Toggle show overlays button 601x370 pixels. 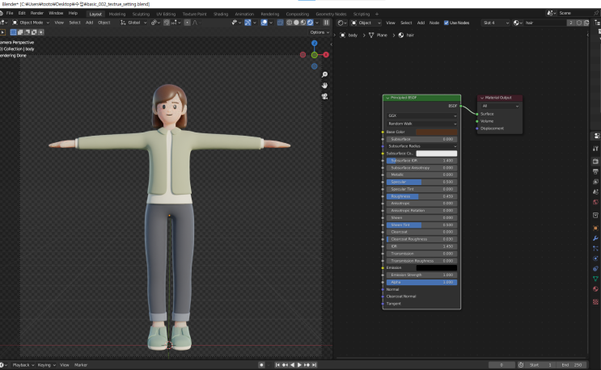(x=264, y=23)
